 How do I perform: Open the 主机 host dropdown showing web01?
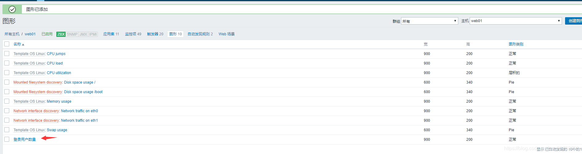(516, 21)
